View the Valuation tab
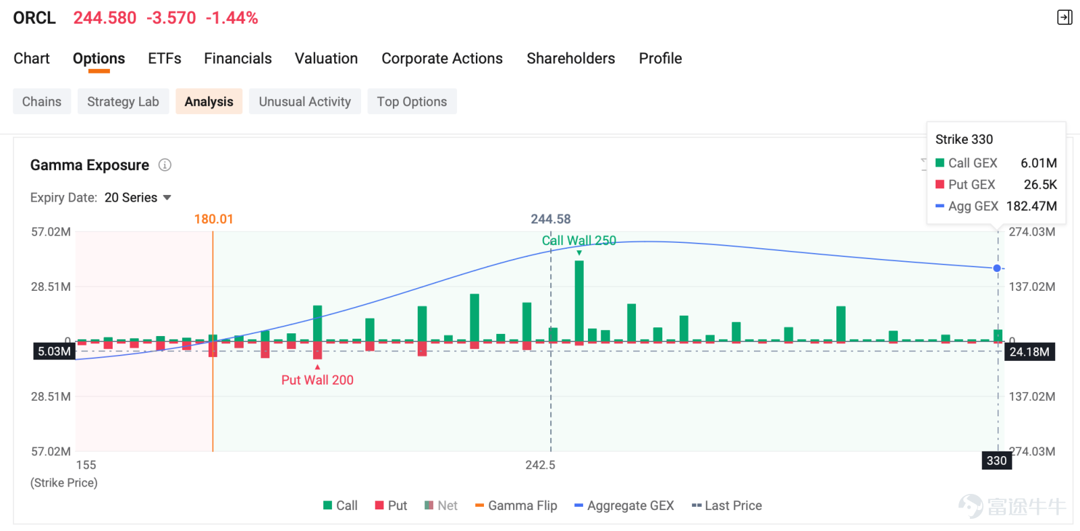Image resolution: width=1080 pixels, height=531 pixels. 326,59
